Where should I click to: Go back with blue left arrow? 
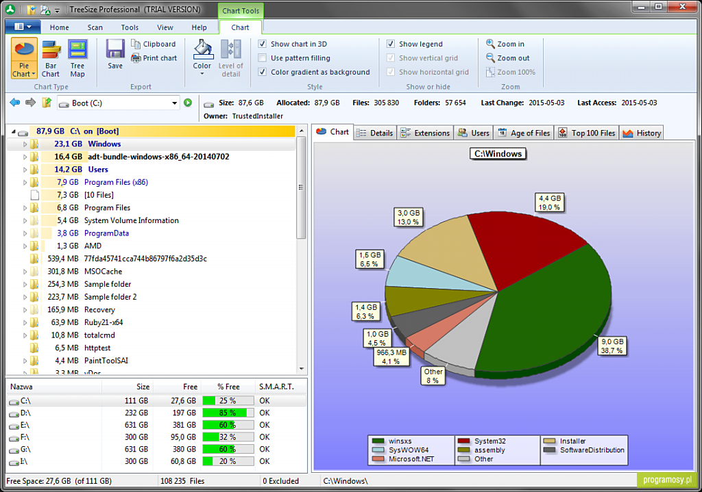pos(15,103)
